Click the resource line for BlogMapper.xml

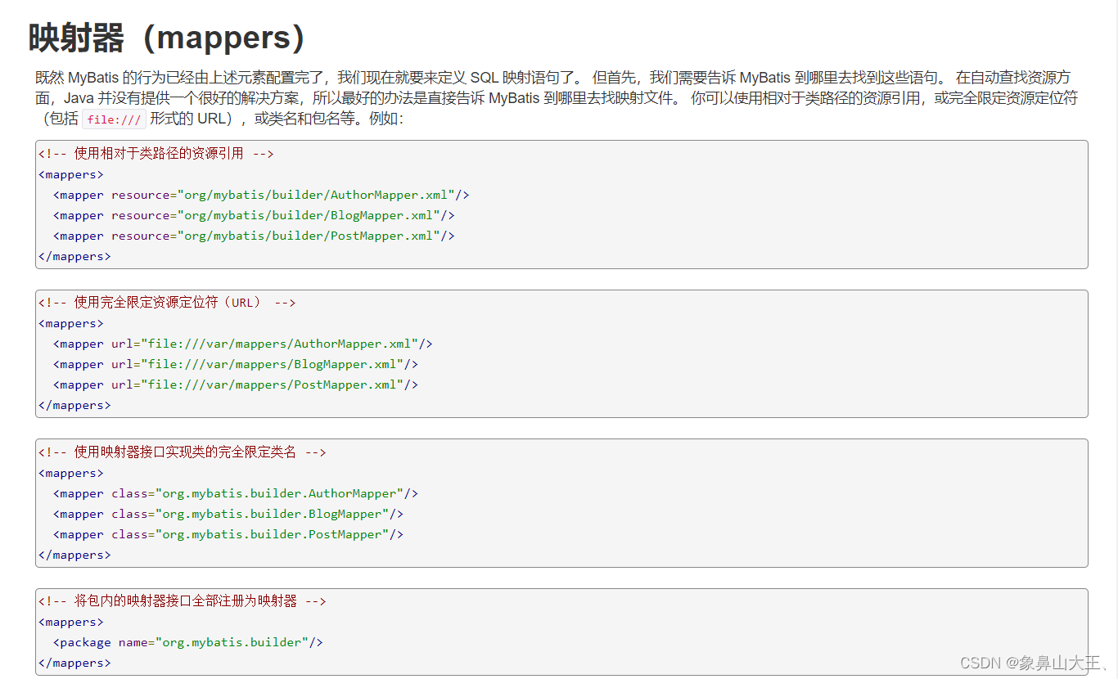[x=254, y=215]
